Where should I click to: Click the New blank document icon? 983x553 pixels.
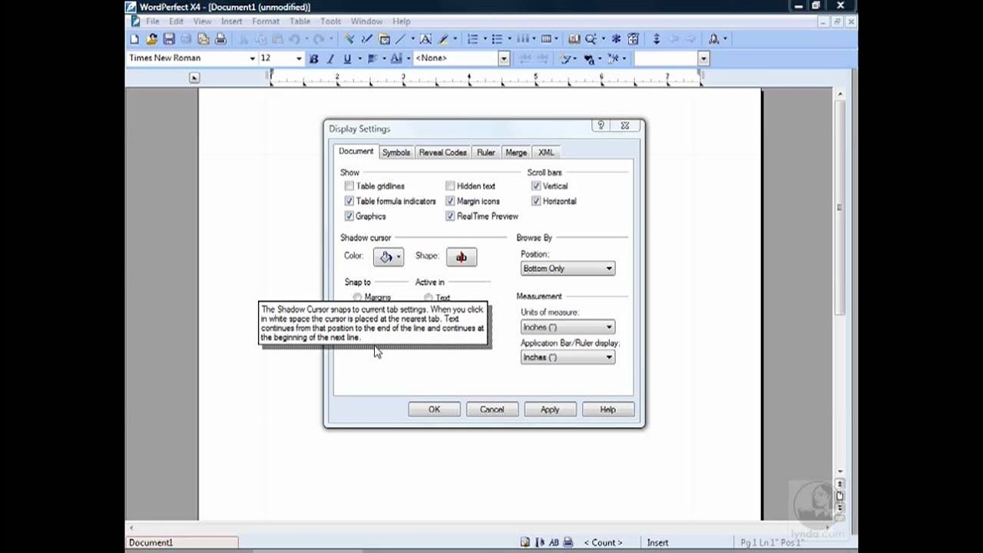(x=134, y=38)
